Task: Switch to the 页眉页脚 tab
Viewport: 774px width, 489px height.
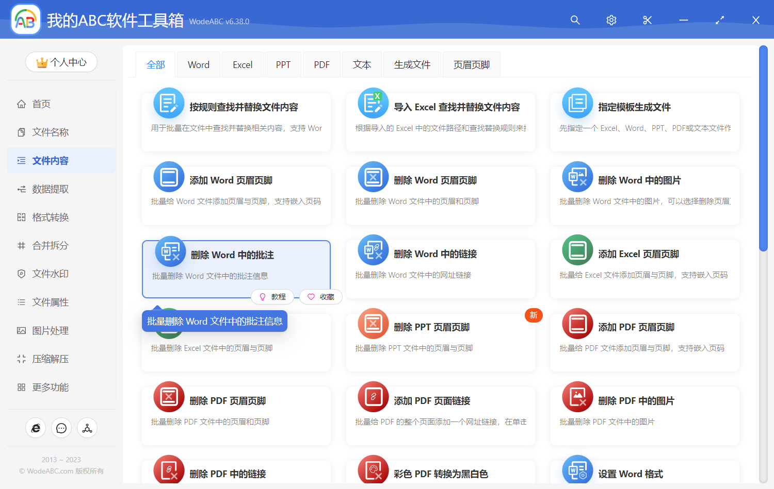Action: click(x=471, y=64)
